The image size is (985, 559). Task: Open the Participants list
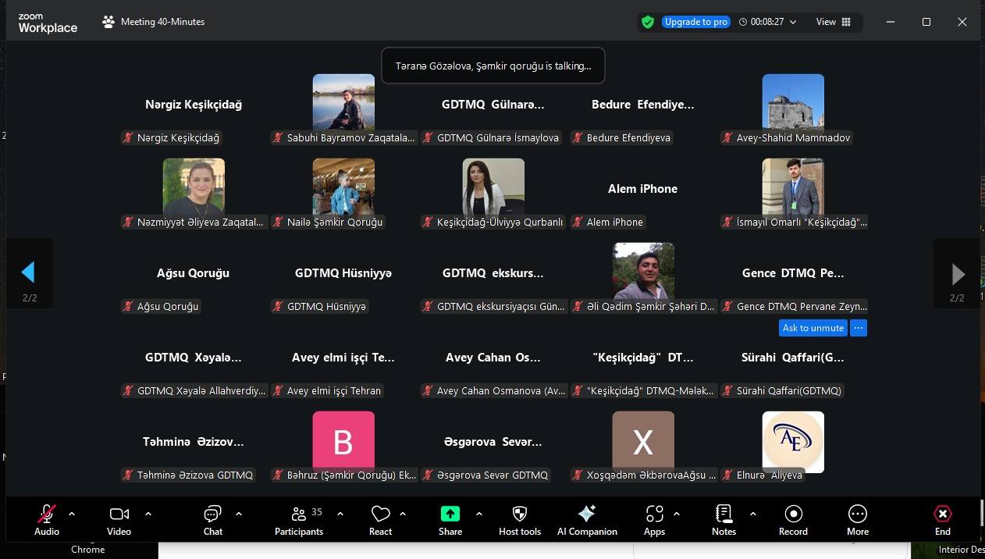point(298,520)
